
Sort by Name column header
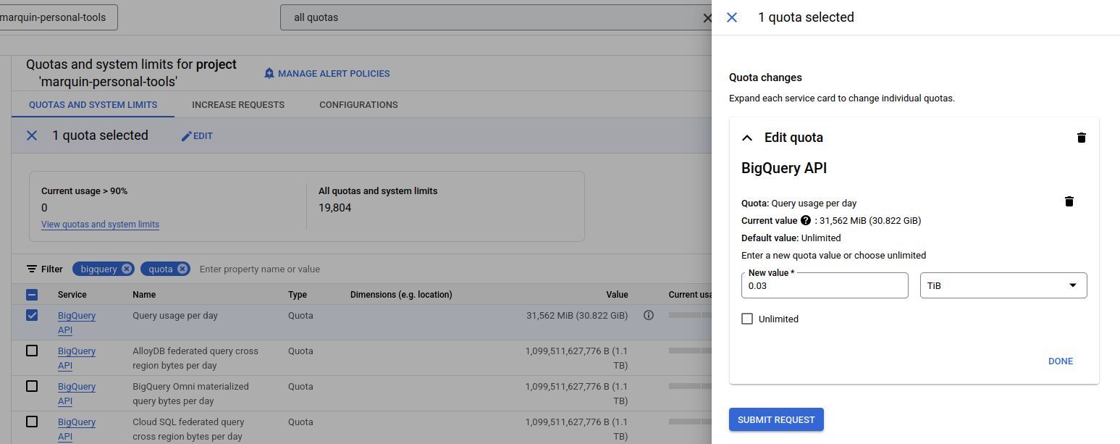point(144,295)
